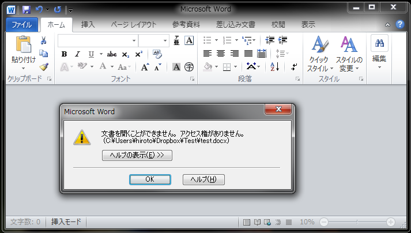Click the Cut scissors icon
This screenshot has width=411, height=233.
pos(43,40)
